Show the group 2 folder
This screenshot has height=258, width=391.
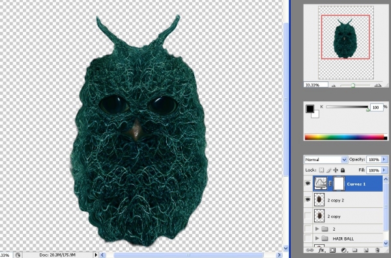coord(308,228)
